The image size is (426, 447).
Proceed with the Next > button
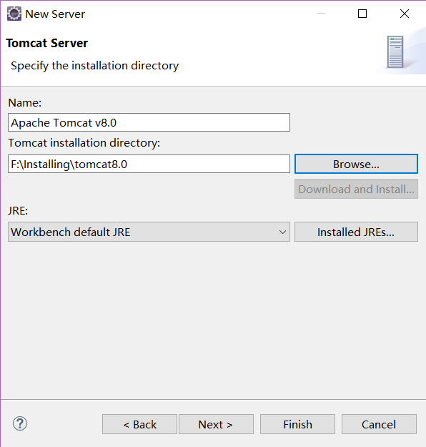click(x=216, y=424)
